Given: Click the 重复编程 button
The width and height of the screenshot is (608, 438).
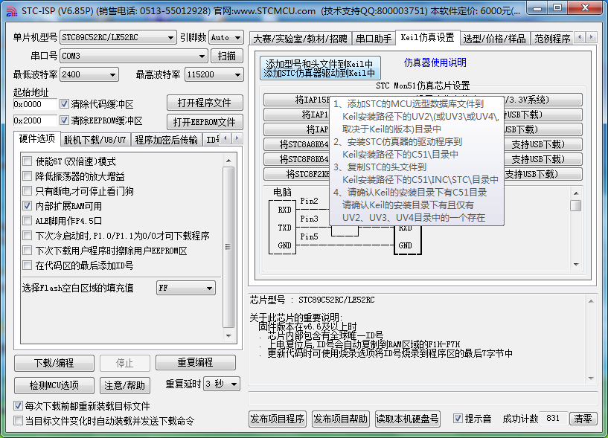Looking at the screenshot, I should point(196,362).
